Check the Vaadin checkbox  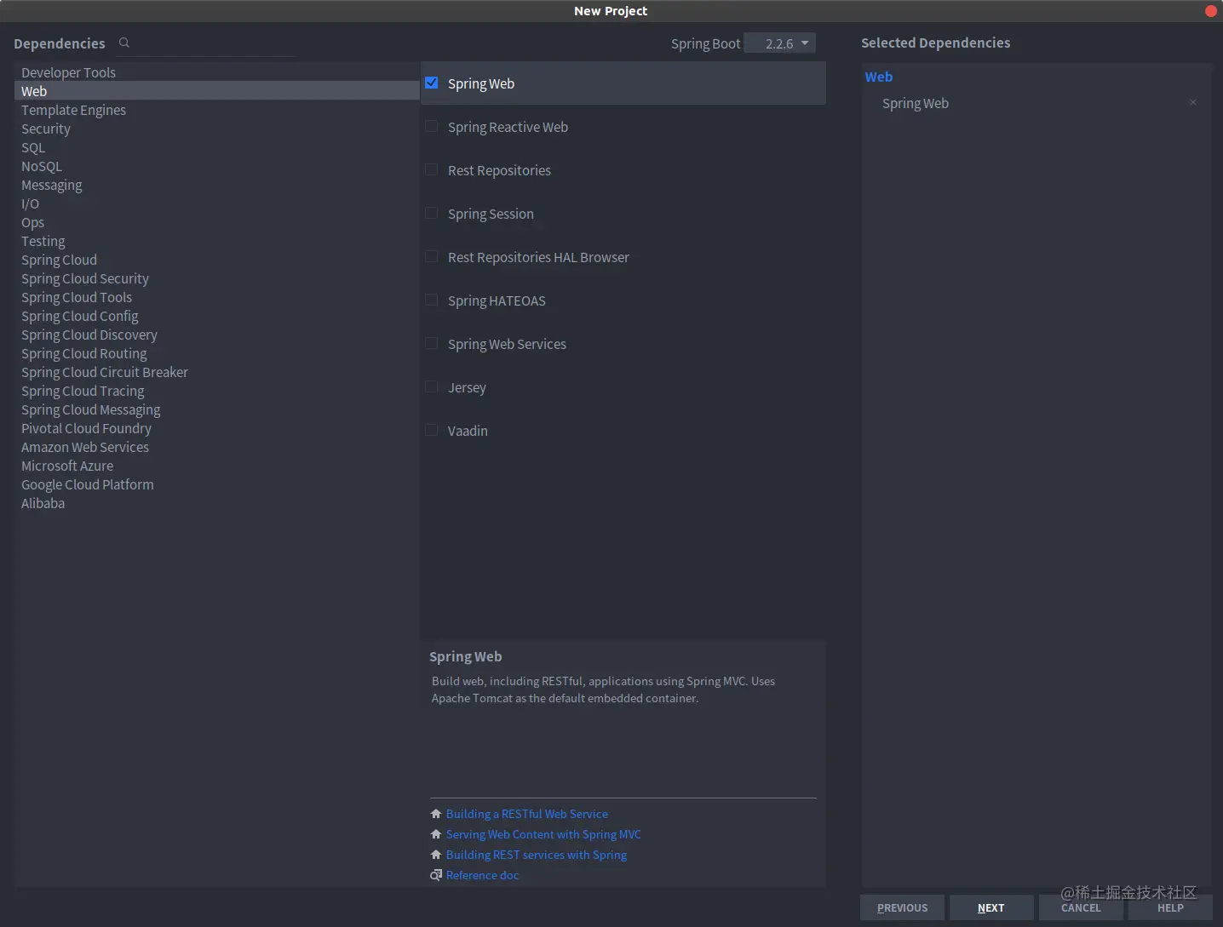click(x=432, y=430)
